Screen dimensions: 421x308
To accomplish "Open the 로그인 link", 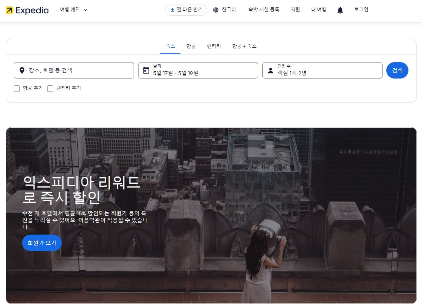I will point(360,10).
